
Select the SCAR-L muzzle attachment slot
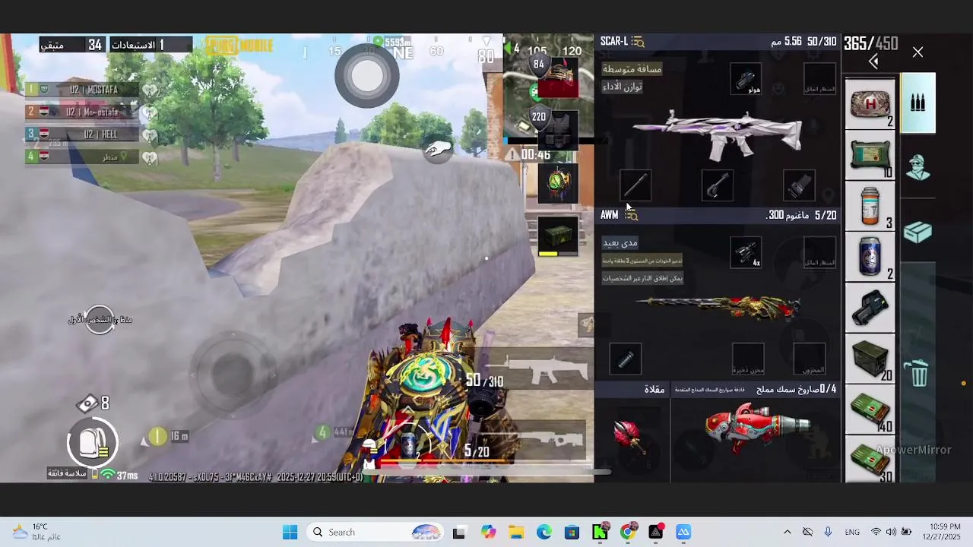[x=635, y=185]
